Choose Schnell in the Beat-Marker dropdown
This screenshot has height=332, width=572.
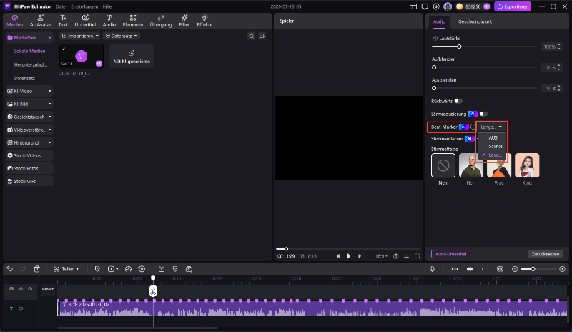[x=495, y=146]
